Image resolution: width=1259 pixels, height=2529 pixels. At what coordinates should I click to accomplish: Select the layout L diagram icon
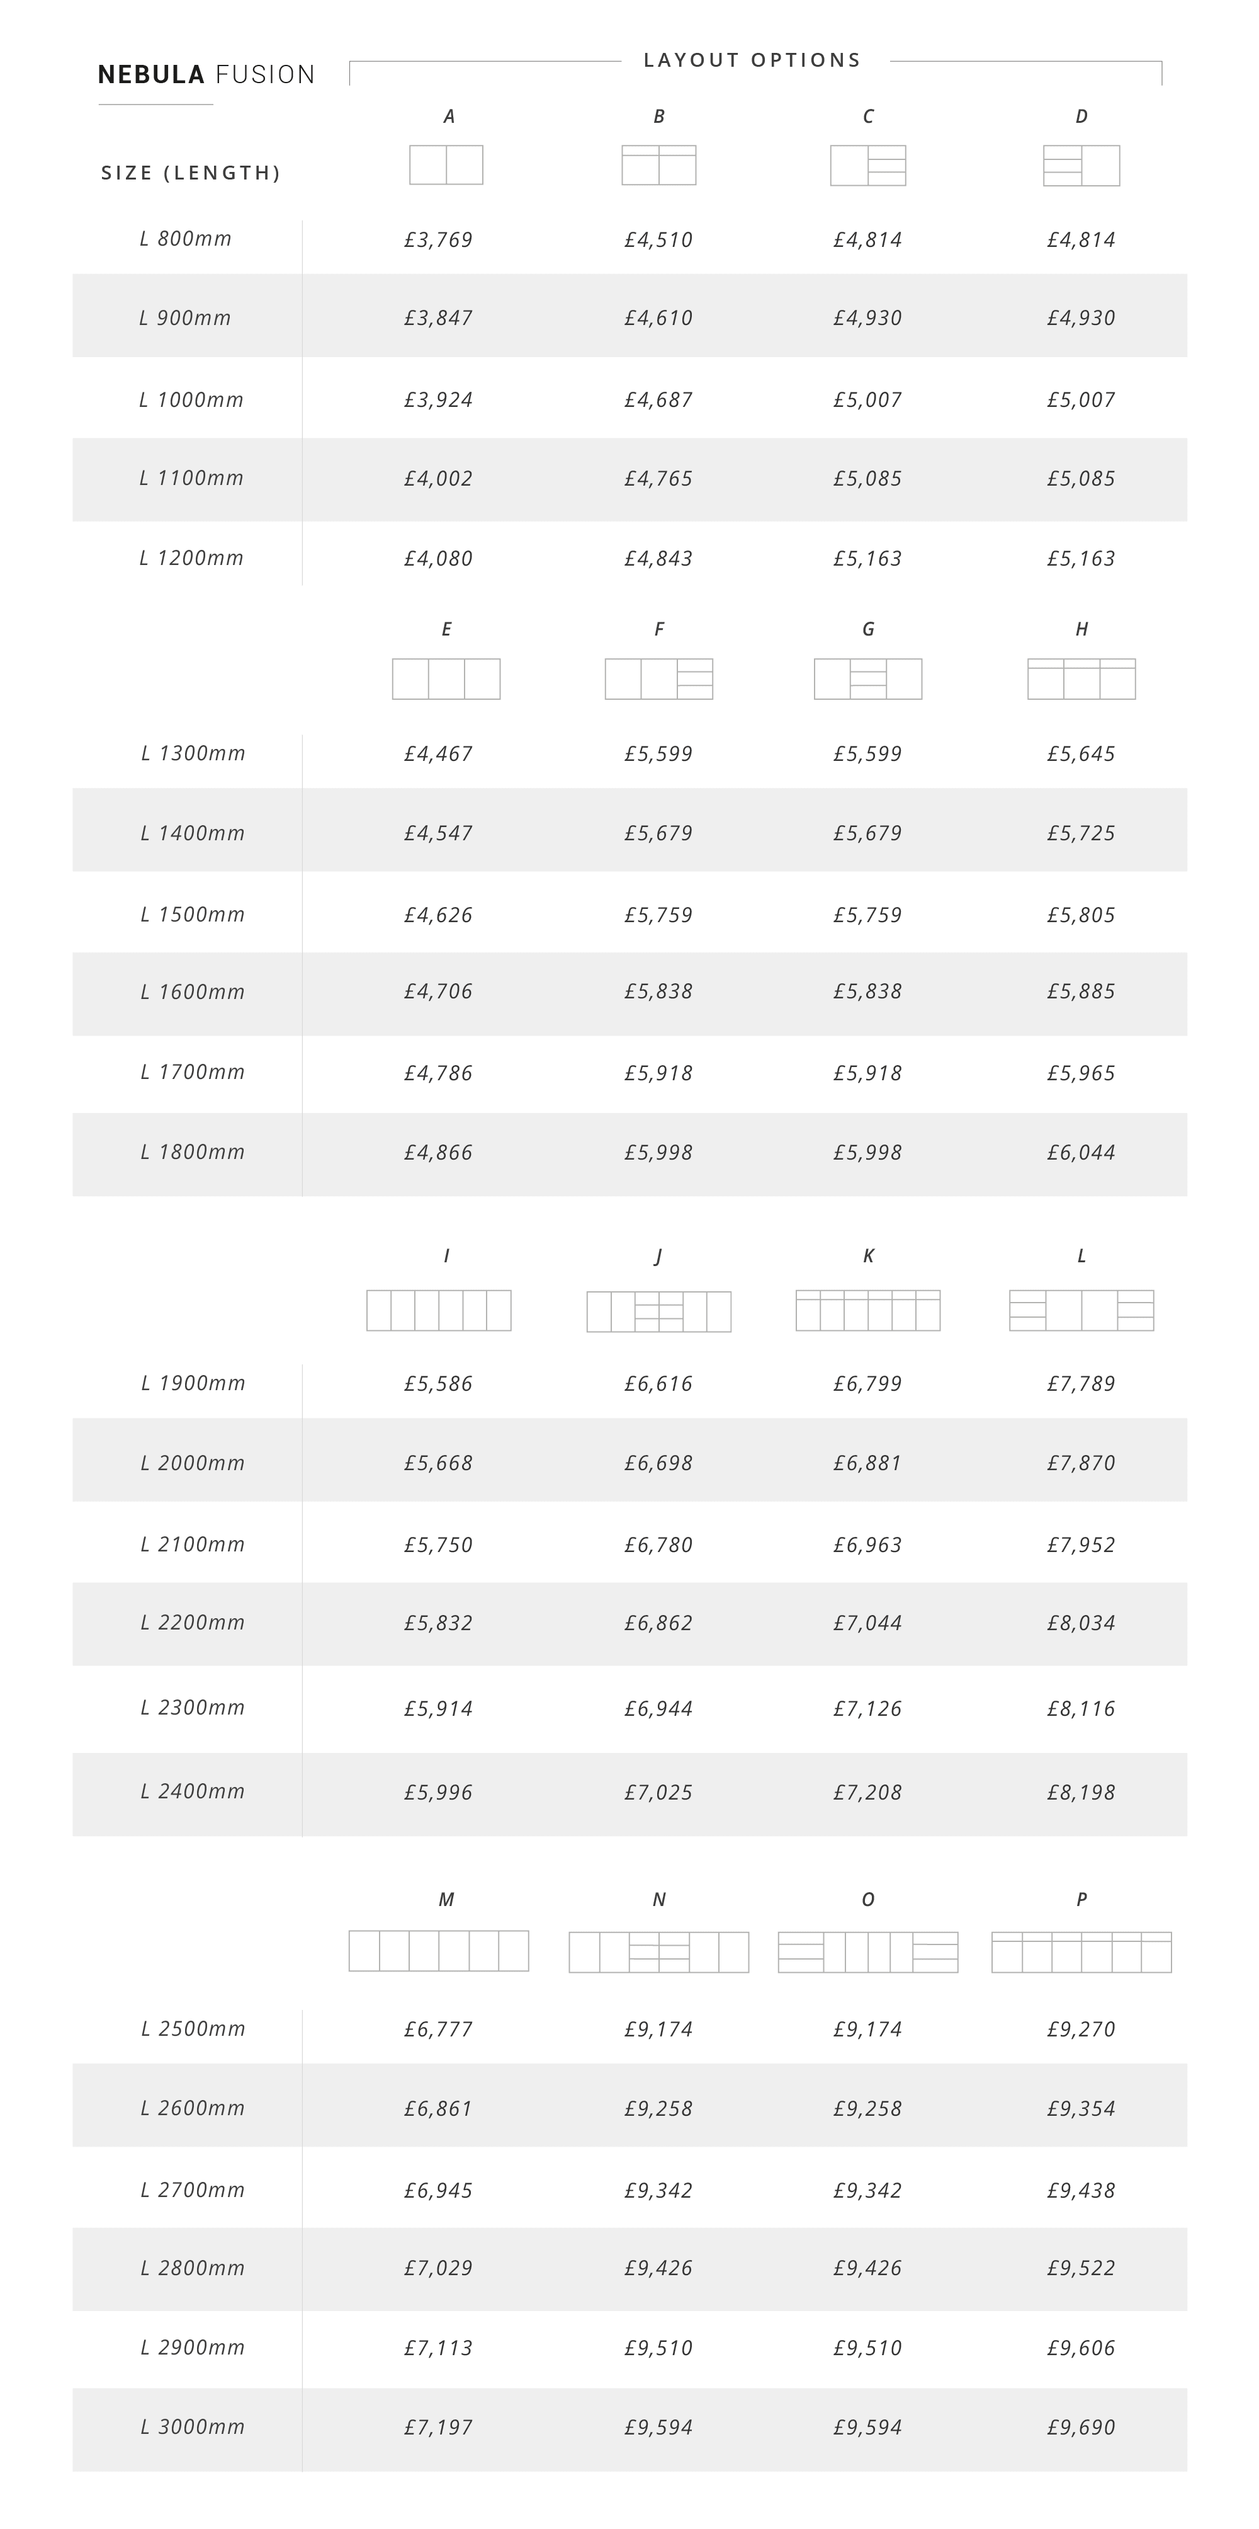1081,1310
